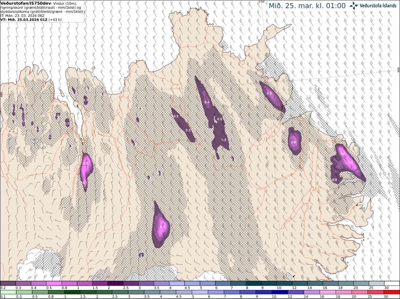Viewport: 400px width, 299px height.
Task: Click the VT: Mið. 25.03.2026 01Z line
Action: pyautogui.click(x=24, y=19)
